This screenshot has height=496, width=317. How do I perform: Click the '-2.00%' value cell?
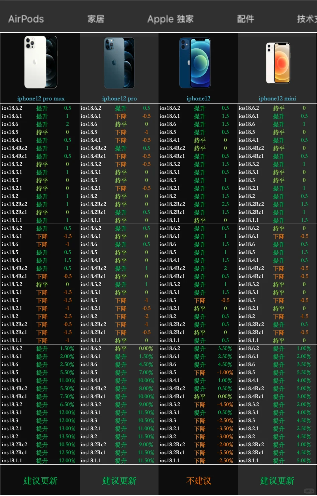point(225,445)
